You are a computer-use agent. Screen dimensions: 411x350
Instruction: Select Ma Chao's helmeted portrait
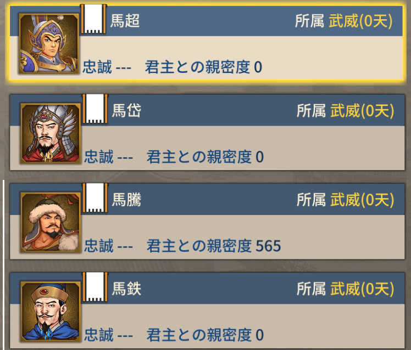click(x=49, y=44)
